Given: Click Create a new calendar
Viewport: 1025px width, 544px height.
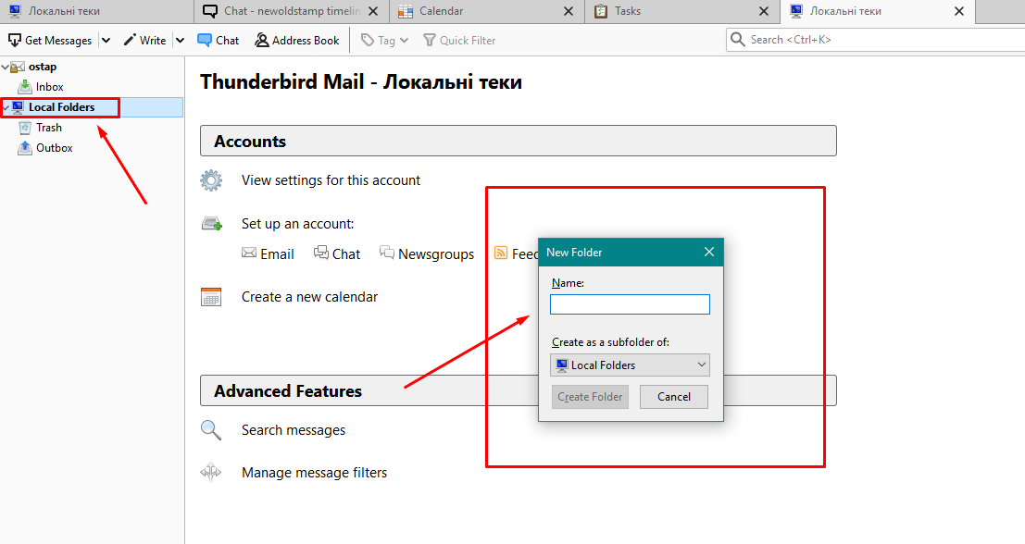Looking at the screenshot, I should tap(309, 296).
